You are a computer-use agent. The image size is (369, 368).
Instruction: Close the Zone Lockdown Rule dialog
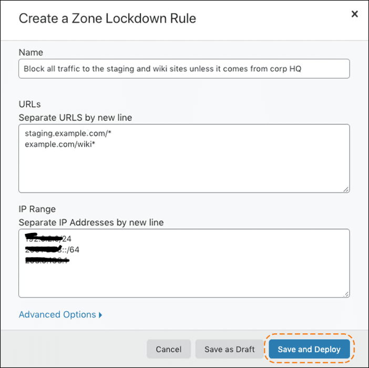(x=355, y=15)
